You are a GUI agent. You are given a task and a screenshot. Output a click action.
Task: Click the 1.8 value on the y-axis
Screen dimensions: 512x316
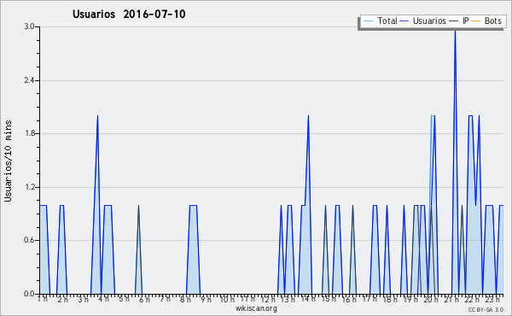click(29, 133)
